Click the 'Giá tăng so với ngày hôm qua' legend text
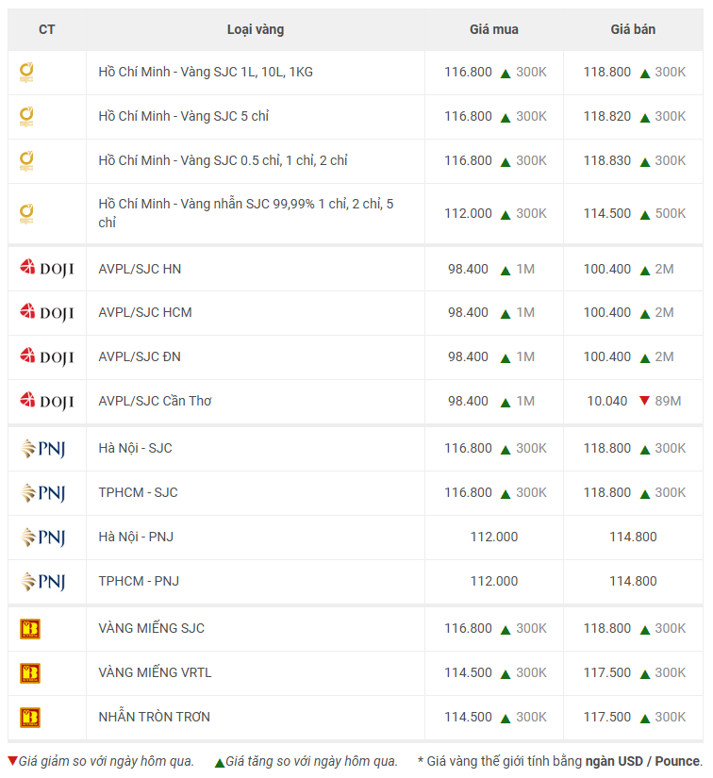The height and width of the screenshot is (778, 713). 311,761
